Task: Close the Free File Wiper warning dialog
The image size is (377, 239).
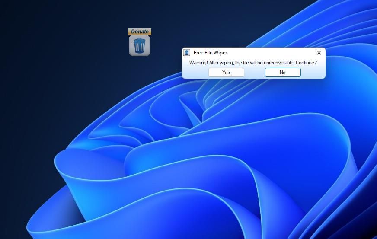Action: (x=319, y=53)
